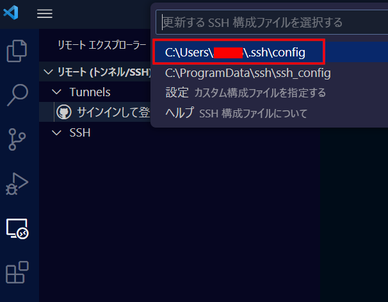Open Run and Debug view
Viewport: 388px width, 302px height.
[x=17, y=184]
